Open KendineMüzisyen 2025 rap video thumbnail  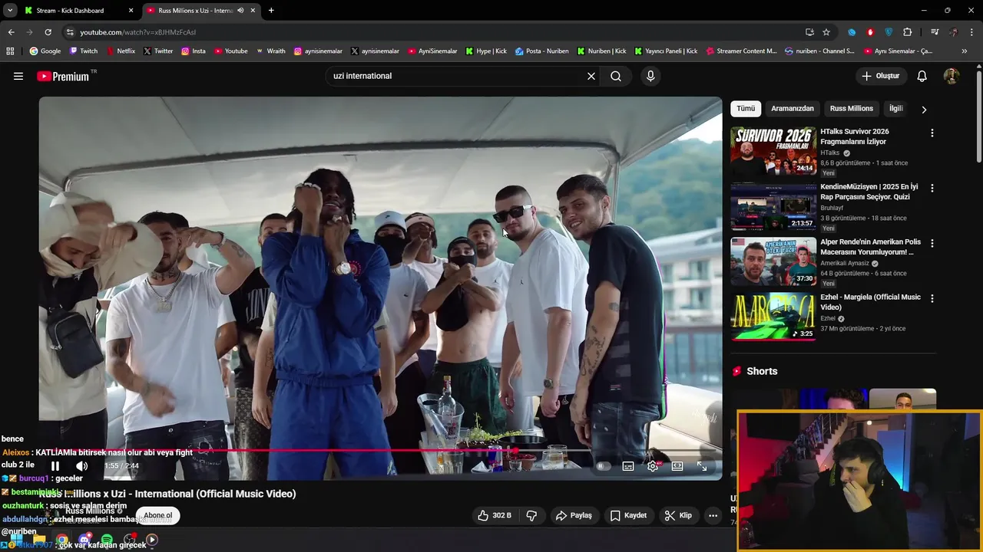773,206
